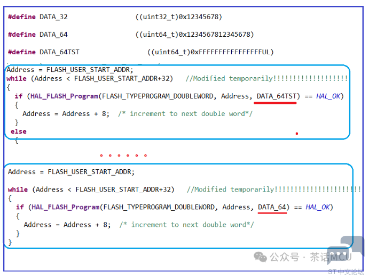The image size is (369, 280).
Task: Click the row of red ellipsis dots
Action: tap(123, 155)
